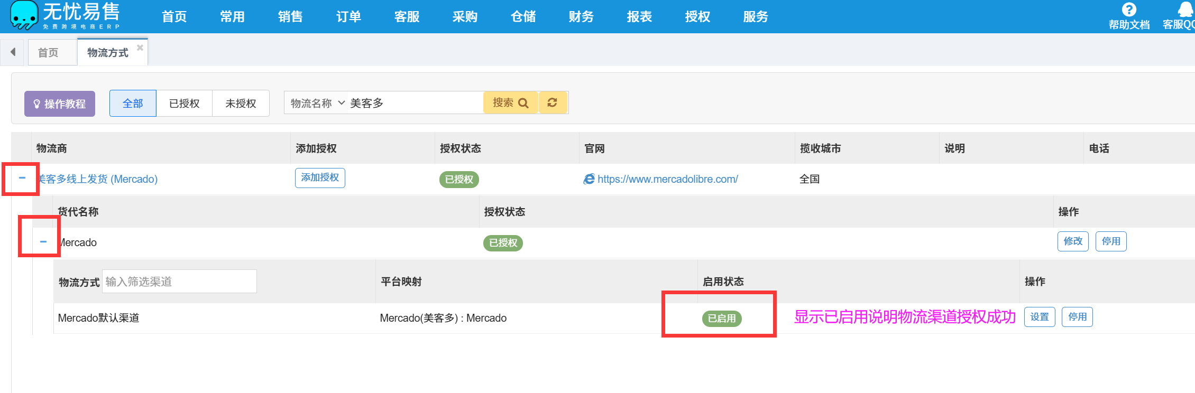The height and width of the screenshot is (393, 1195).
Task: Collapse the Mercado 货代 row
Action: [43, 241]
